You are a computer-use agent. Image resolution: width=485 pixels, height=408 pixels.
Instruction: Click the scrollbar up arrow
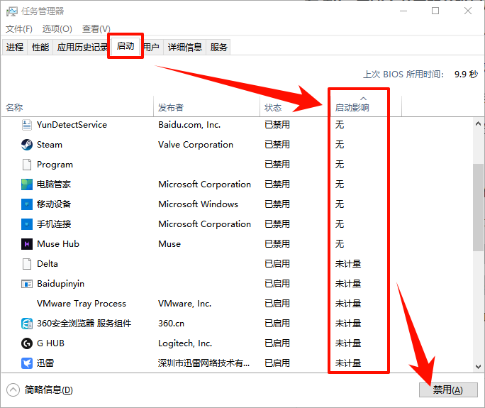click(x=478, y=124)
